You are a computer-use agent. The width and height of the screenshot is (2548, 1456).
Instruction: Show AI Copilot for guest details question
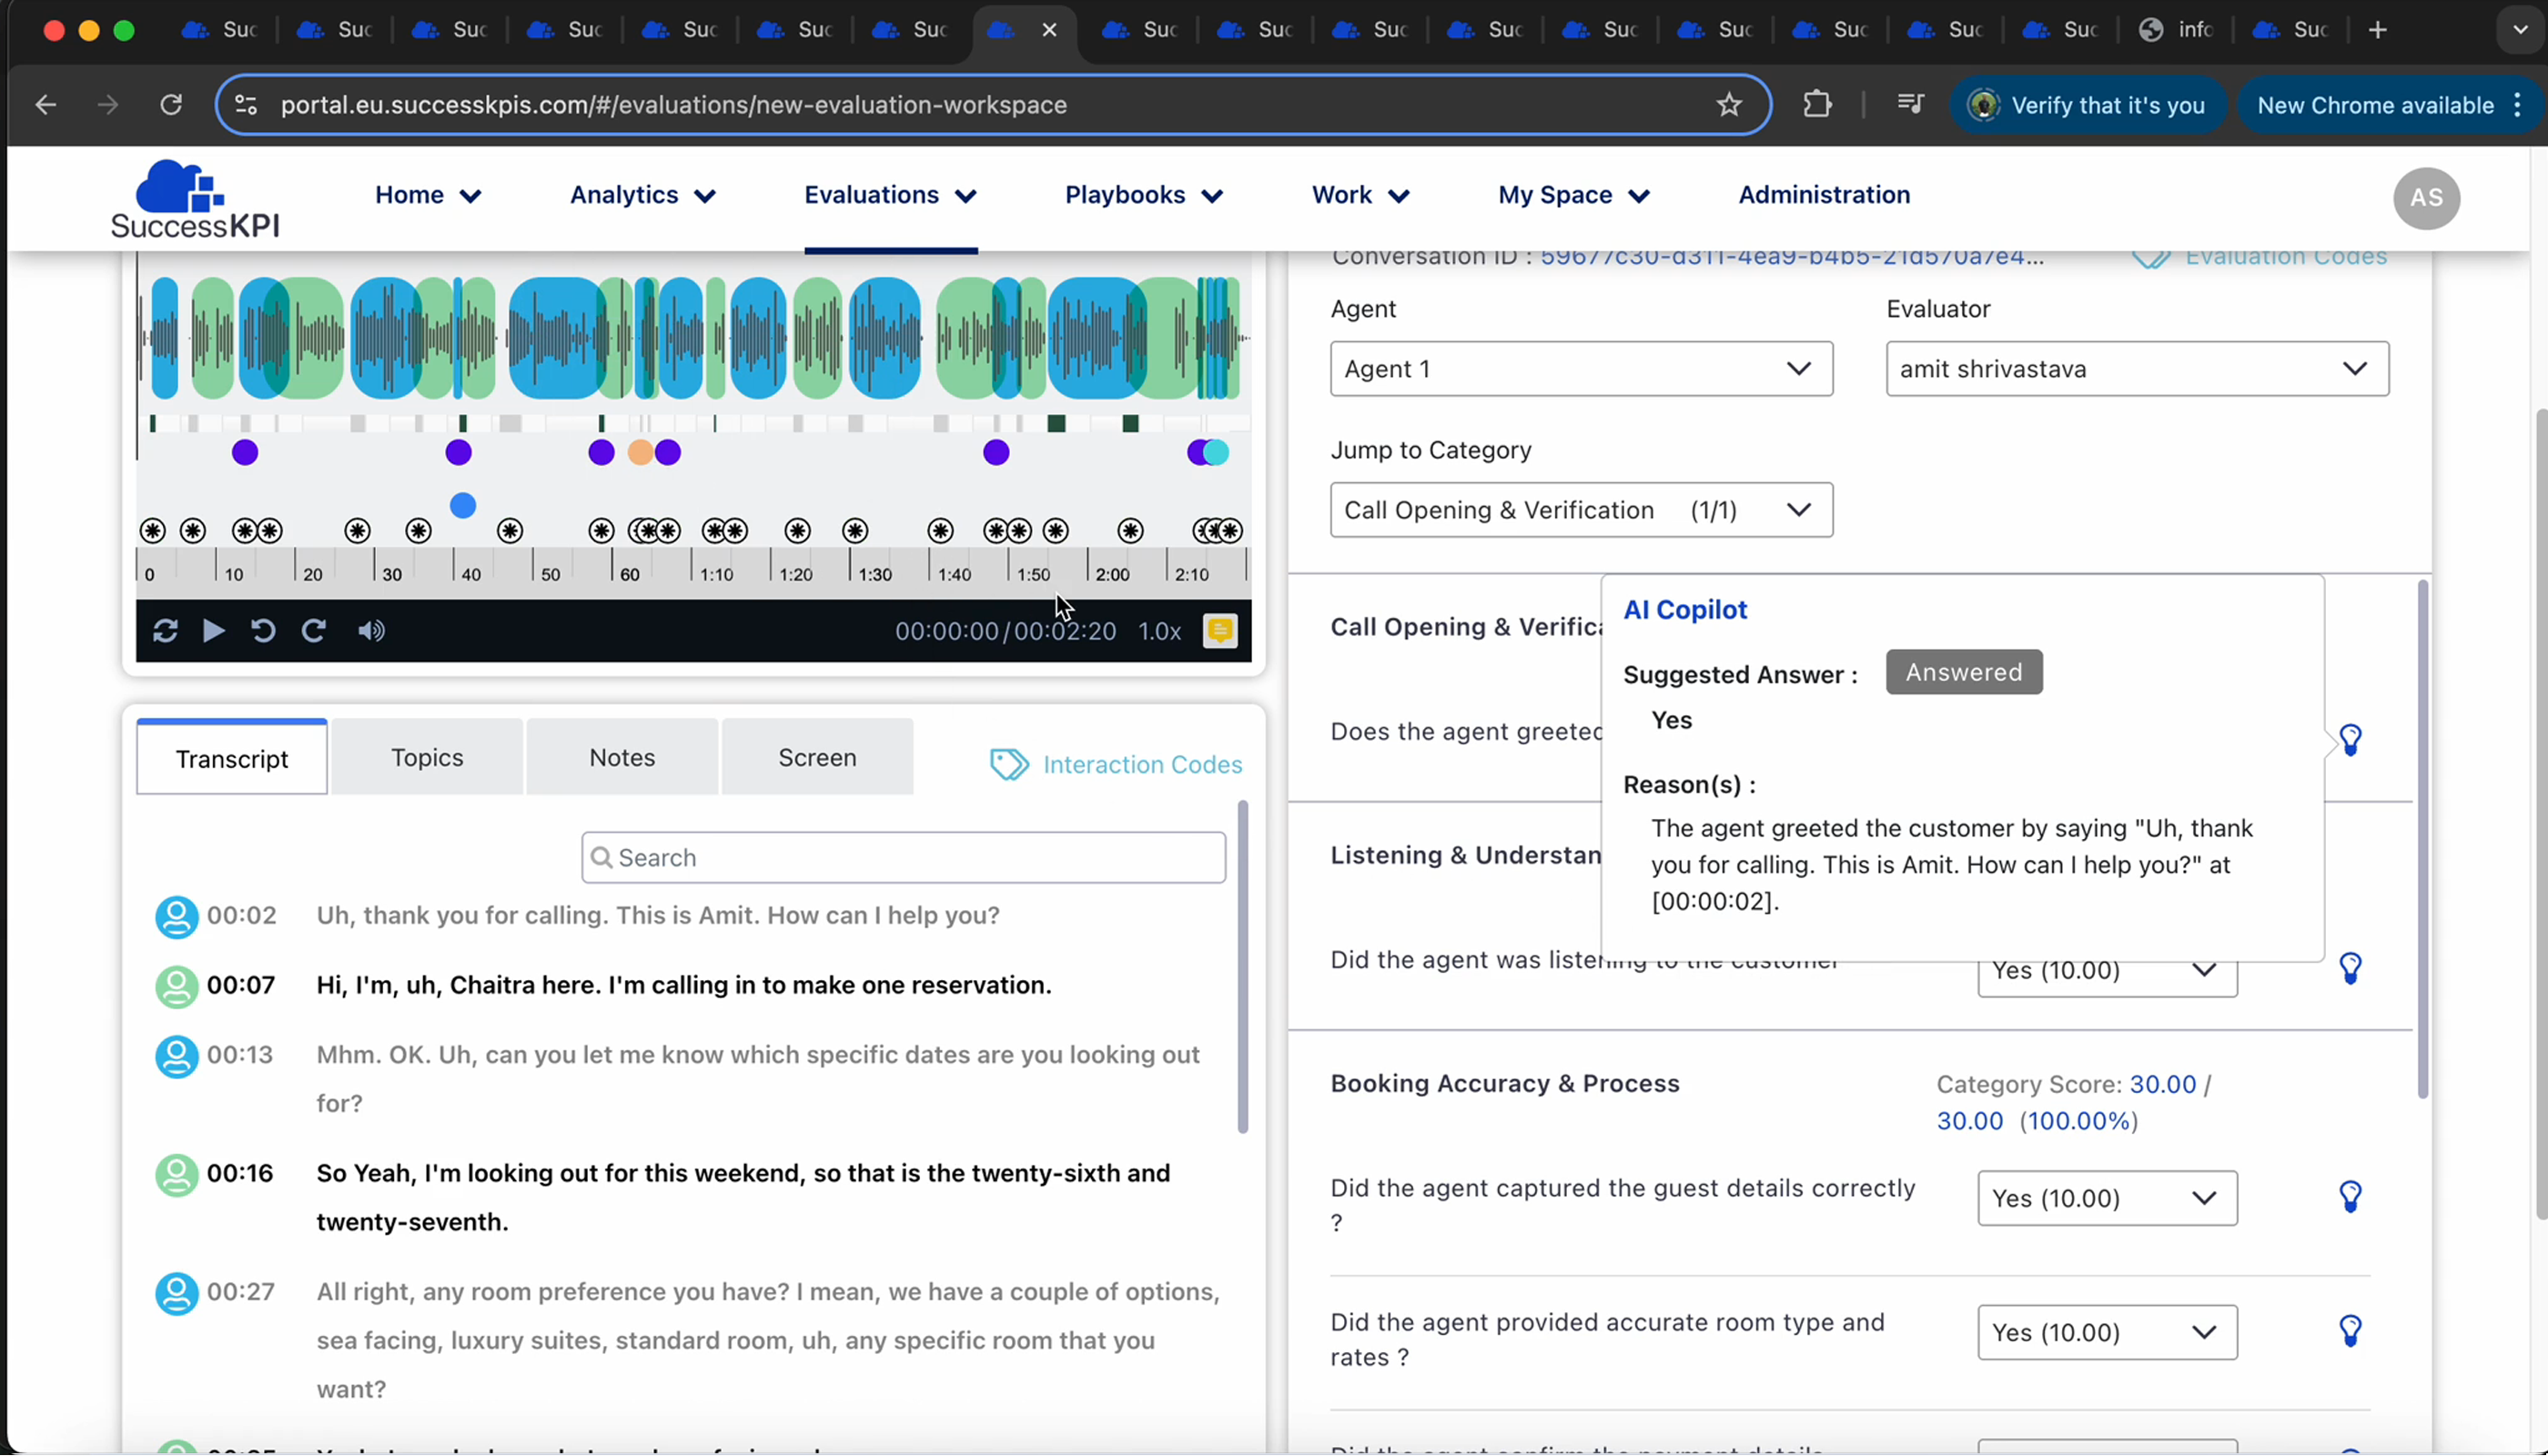(x=2351, y=1197)
